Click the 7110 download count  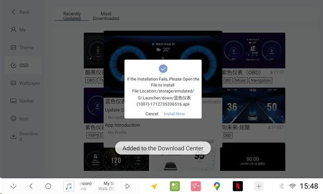[277, 72]
